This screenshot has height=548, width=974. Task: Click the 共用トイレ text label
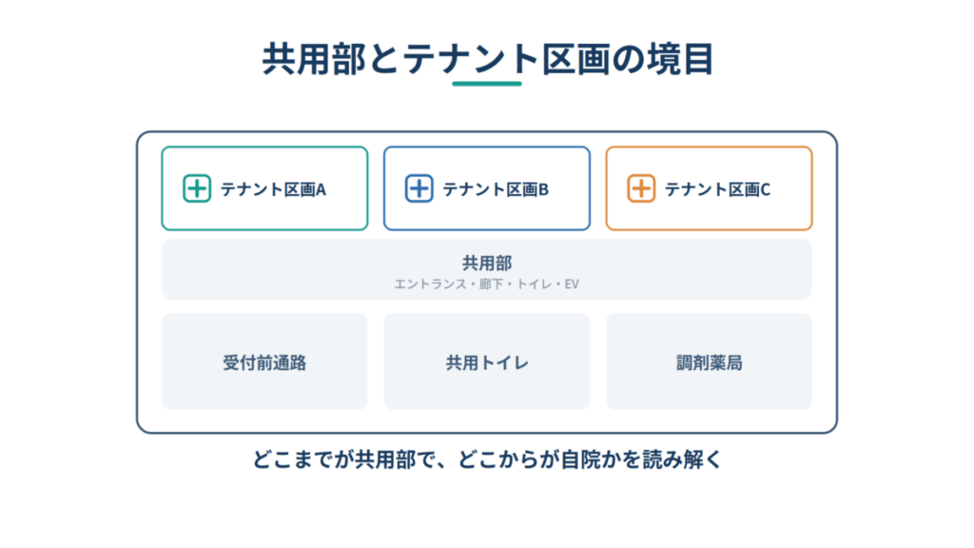pyautogui.click(x=487, y=362)
